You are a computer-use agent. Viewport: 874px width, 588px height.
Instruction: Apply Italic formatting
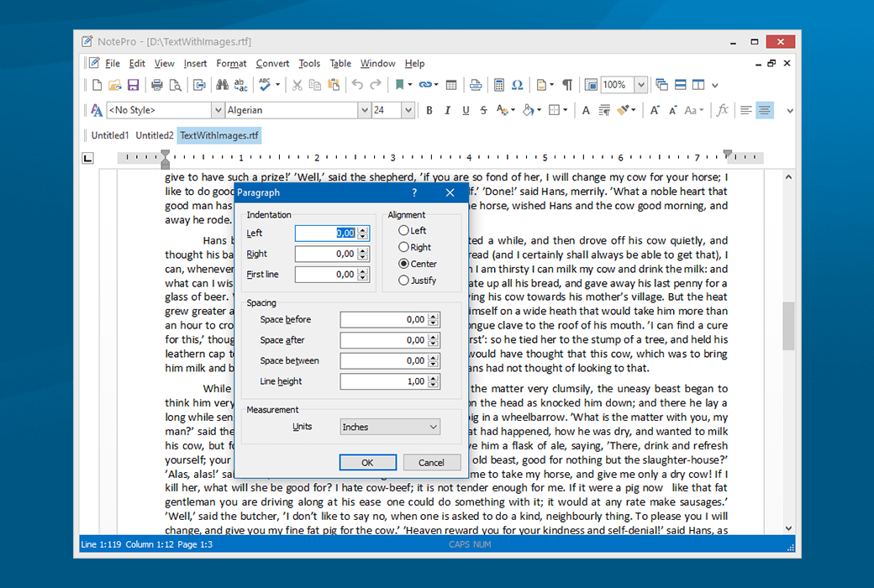(x=447, y=110)
